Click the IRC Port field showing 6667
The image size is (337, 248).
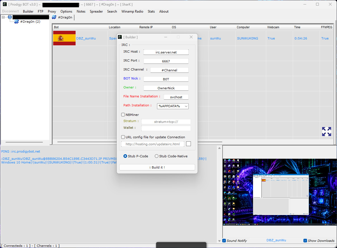point(166,61)
